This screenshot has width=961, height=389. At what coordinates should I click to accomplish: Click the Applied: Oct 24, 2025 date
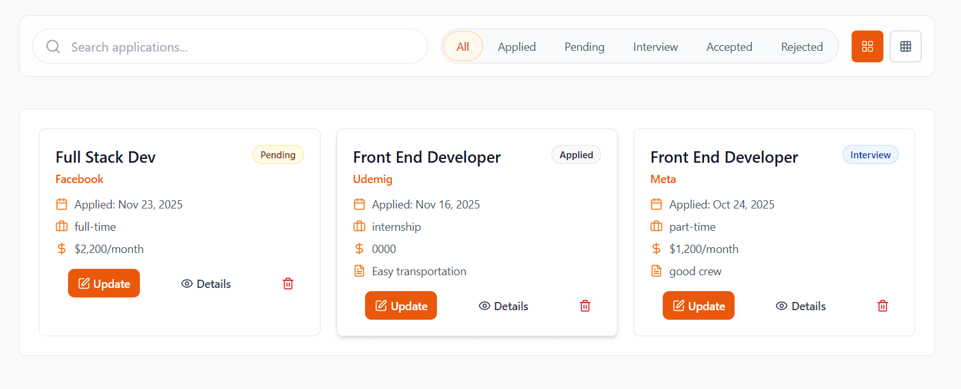coord(722,205)
